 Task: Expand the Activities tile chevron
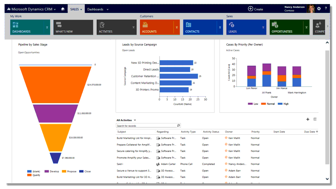pyautogui.click(x=134, y=27)
